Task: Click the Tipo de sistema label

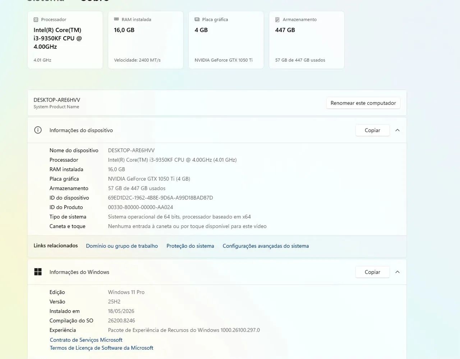Action: click(x=68, y=217)
